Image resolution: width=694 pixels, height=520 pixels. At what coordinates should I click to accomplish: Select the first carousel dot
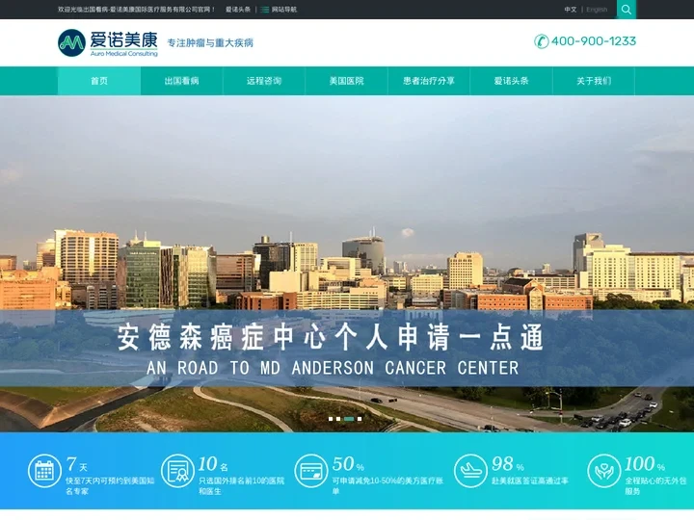[x=331, y=418]
